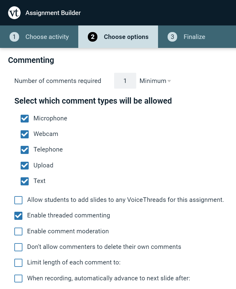
Task: Click the step 1 circle icon
Action: 14,37
